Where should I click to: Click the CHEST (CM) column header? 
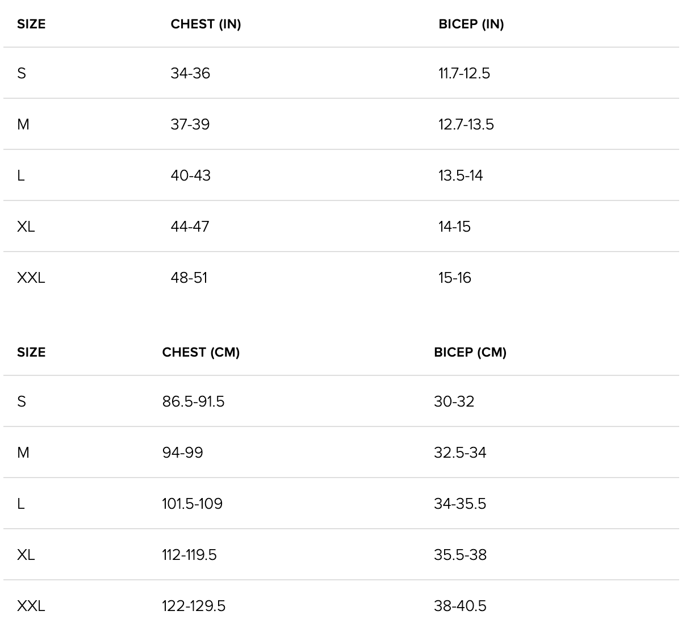200,353
